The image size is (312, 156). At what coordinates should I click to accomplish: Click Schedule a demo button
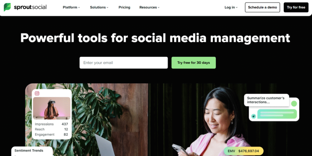262,7
